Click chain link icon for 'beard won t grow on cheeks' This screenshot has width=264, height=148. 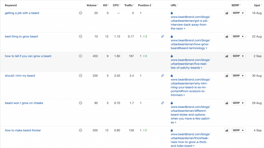[162, 103]
